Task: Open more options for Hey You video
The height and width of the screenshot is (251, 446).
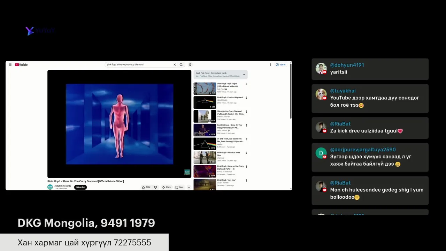Action: (246, 180)
